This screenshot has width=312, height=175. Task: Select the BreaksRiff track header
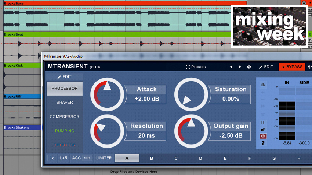pyautogui.click(x=22, y=96)
